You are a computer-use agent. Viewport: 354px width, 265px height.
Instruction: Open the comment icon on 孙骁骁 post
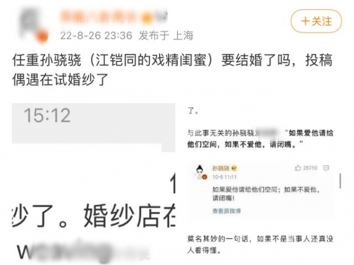[x=326, y=168]
